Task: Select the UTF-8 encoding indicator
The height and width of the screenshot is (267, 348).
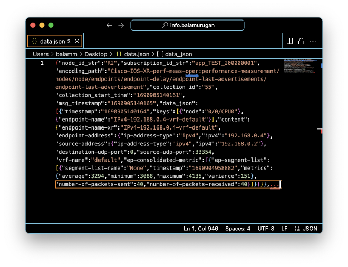Action: [266, 229]
